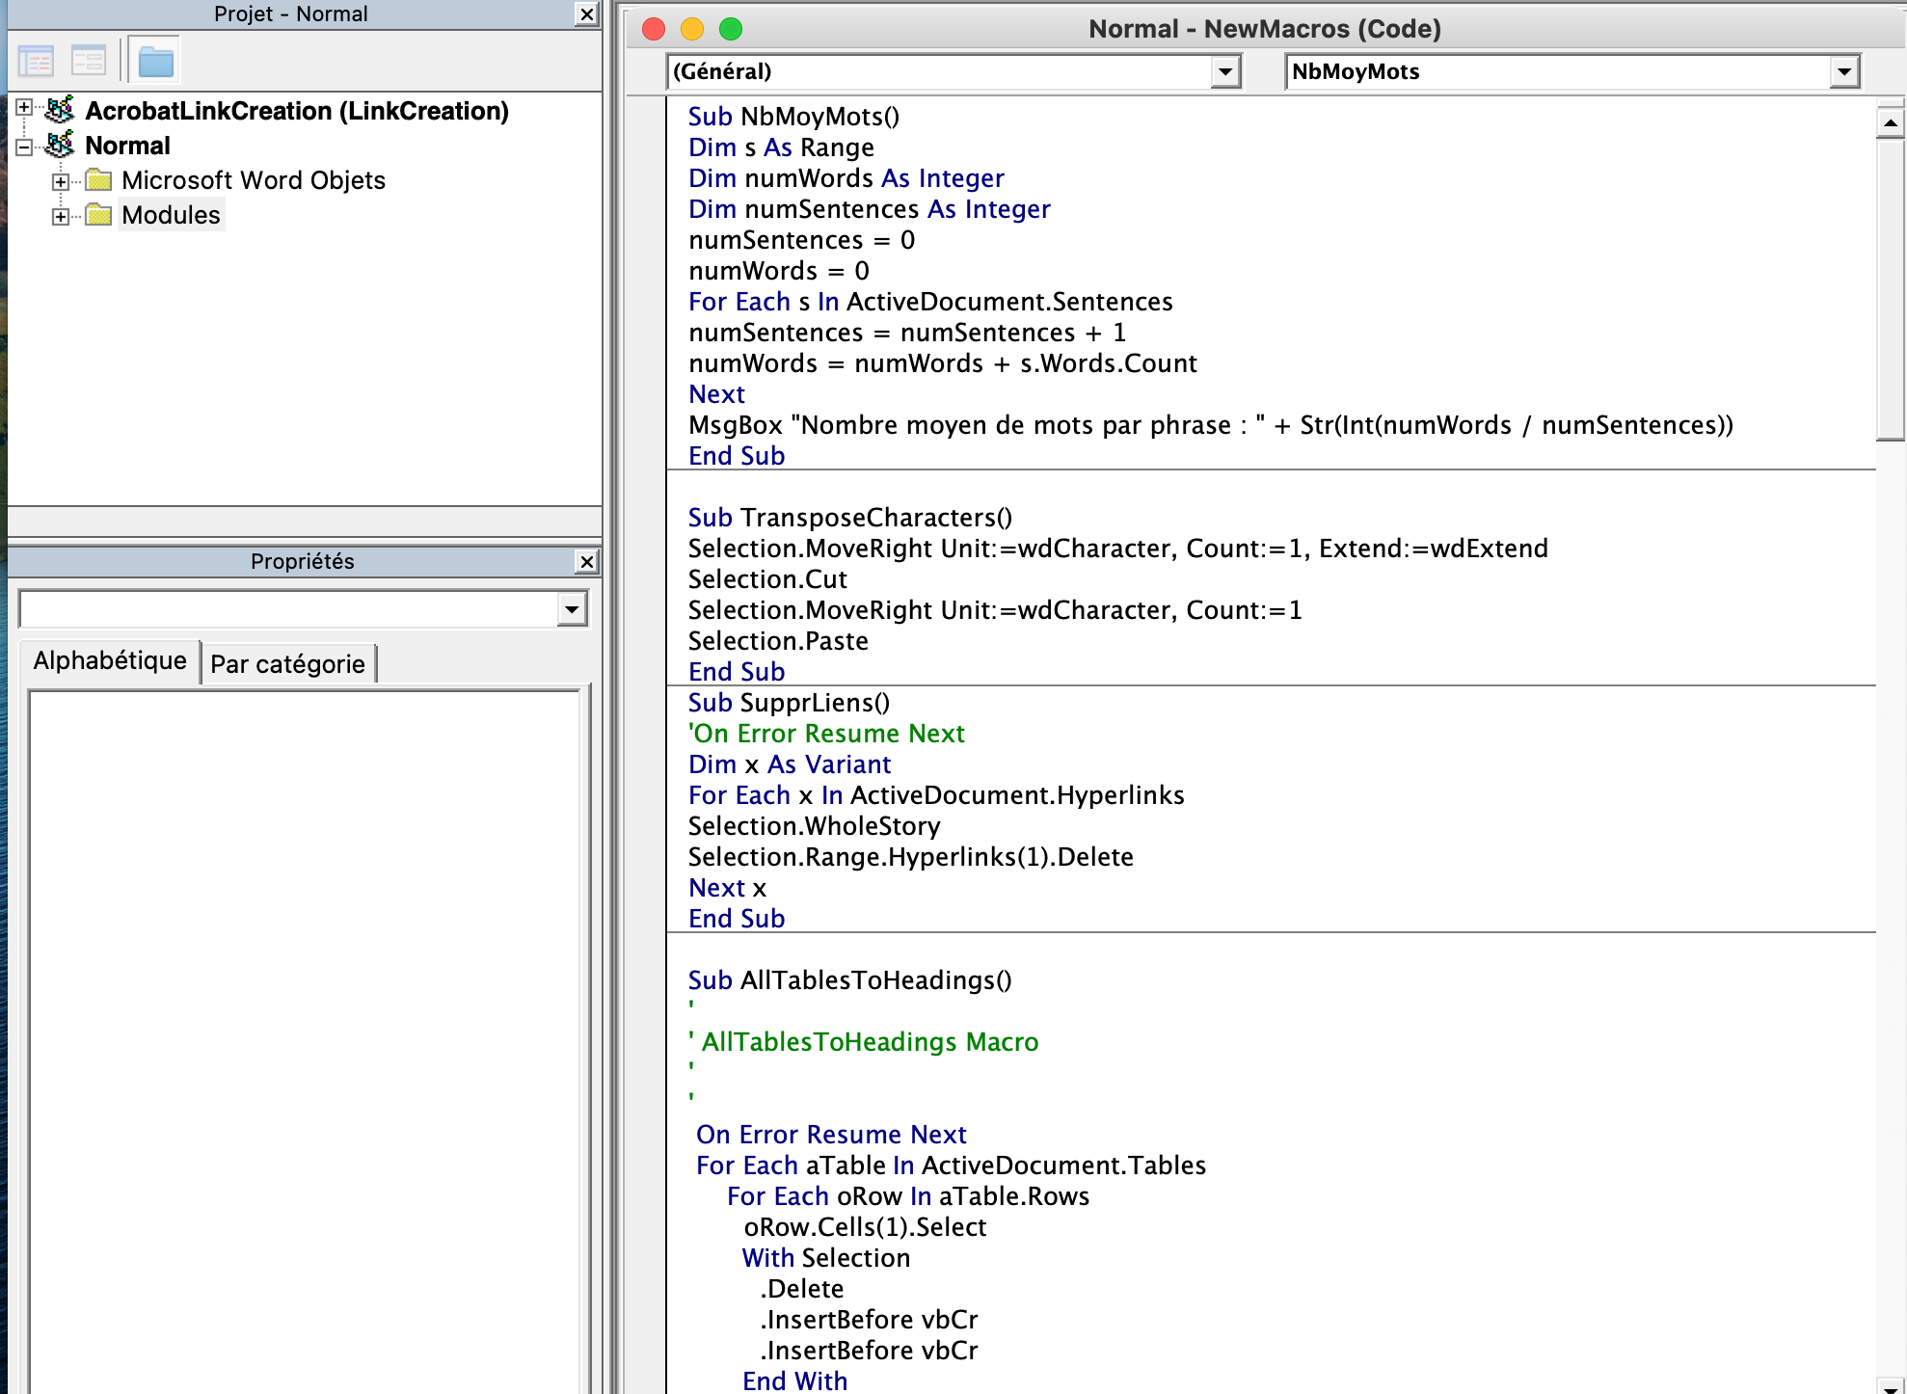Viewport: 1907px width, 1394px height.
Task: Click the code window scroll up arrow
Action: point(1890,122)
